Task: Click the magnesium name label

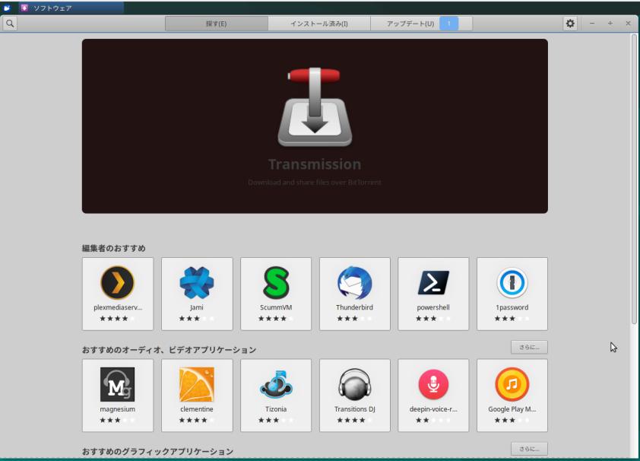Action: 118,409
